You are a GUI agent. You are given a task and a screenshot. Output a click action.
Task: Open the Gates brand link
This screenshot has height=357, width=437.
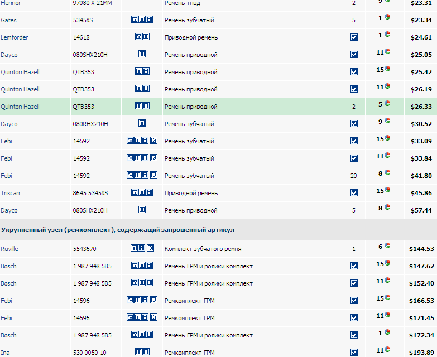pyautogui.click(x=8, y=20)
